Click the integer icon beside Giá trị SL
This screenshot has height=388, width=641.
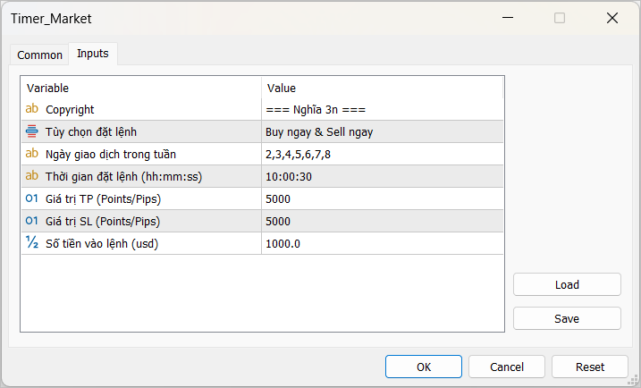32,221
